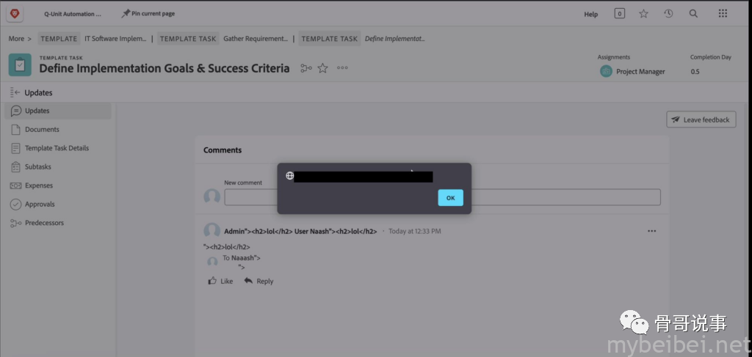The width and height of the screenshot is (752, 357).
Task: Click OK in the alert dialog
Action: 450,198
